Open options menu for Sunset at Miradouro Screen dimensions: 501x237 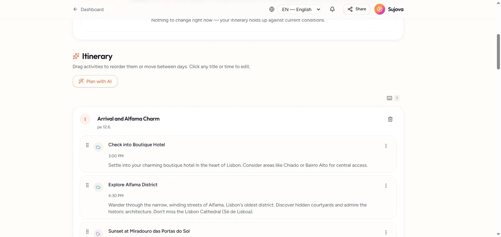386,232
